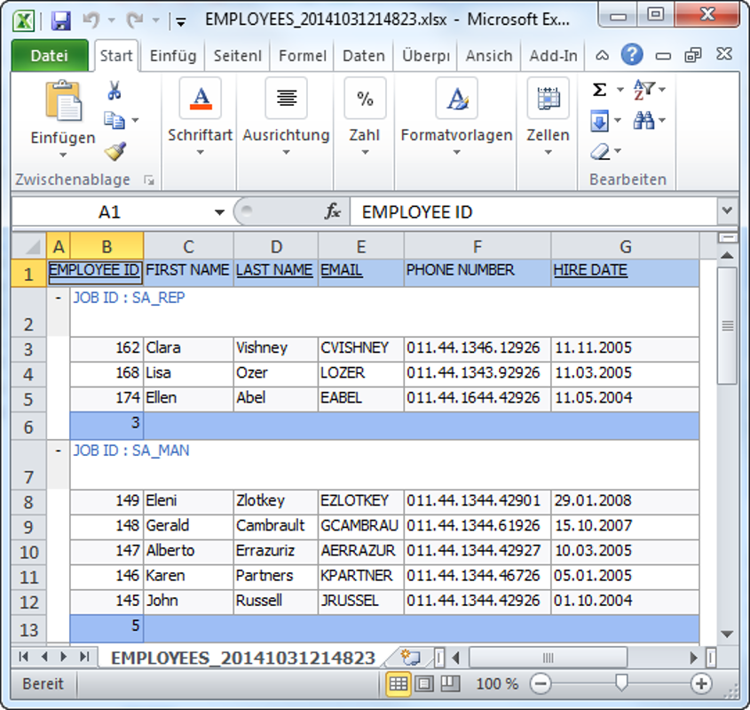
Task: Click the Find binoculars icon
Action: point(643,120)
